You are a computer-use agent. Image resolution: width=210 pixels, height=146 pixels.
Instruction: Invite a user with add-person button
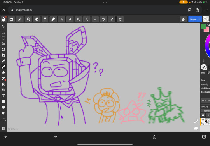click(184, 19)
